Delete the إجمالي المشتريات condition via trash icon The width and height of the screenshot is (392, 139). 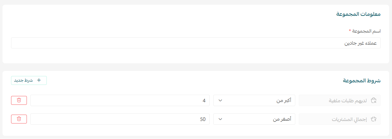(19, 119)
